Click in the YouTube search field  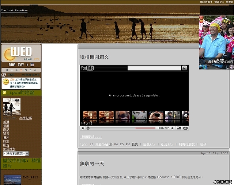pos(154,68)
